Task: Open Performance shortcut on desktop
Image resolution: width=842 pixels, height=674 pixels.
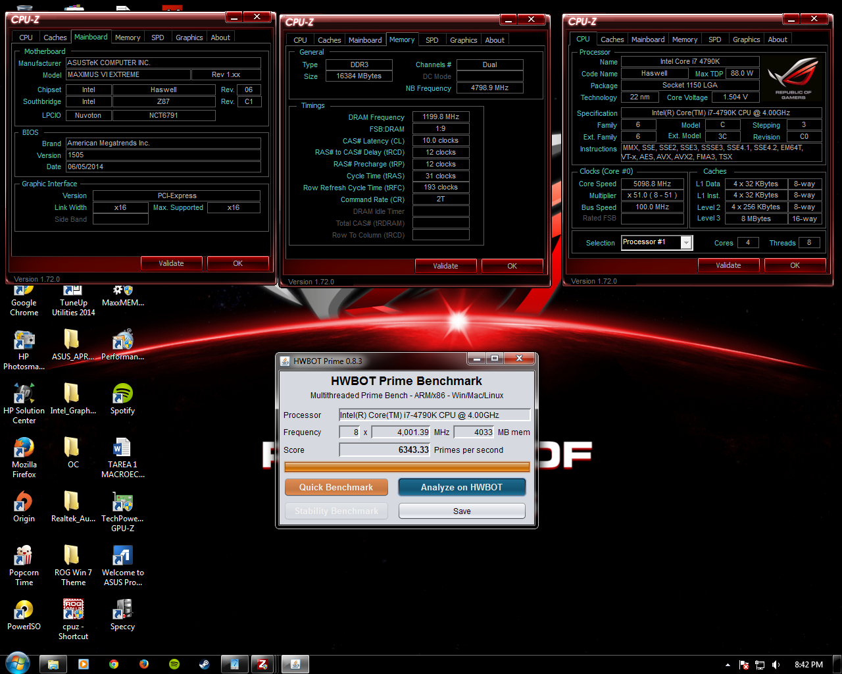Action: click(123, 346)
